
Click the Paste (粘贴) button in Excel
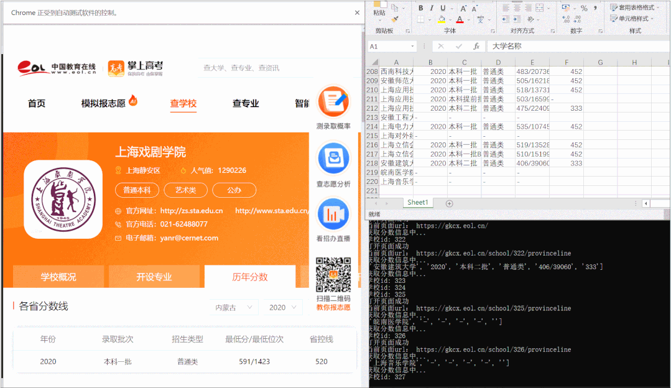click(379, 9)
